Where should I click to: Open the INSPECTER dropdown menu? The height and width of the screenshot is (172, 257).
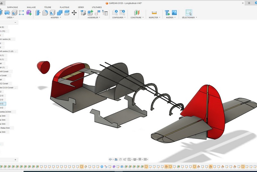155,18
